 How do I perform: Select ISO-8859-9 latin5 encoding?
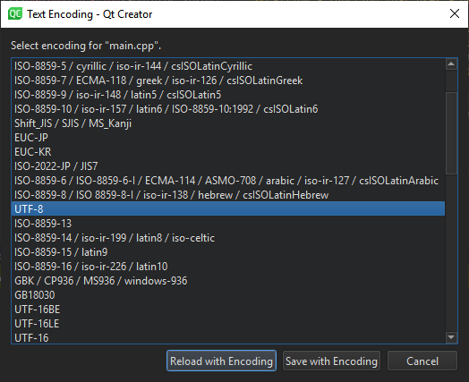pyautogui.click(x=228, y=95)
